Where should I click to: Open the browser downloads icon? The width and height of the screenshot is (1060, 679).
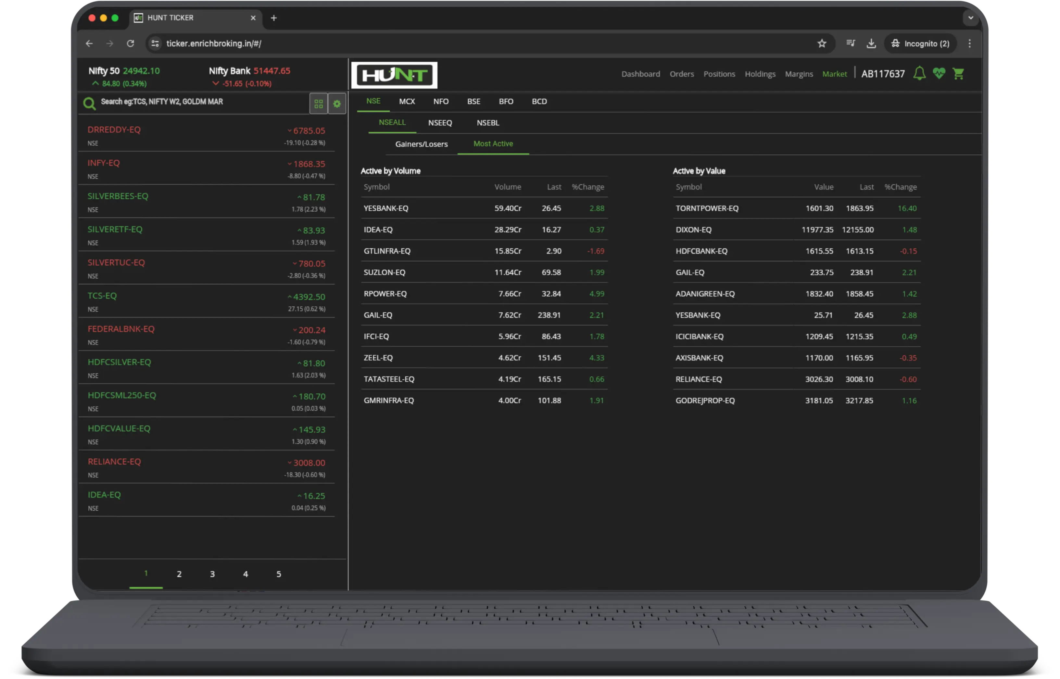[x=871, y=43]
